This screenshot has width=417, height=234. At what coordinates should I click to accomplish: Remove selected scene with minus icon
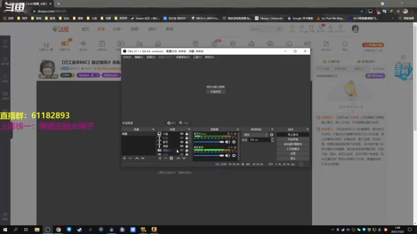pyautogui.click(x=130, y=159)
